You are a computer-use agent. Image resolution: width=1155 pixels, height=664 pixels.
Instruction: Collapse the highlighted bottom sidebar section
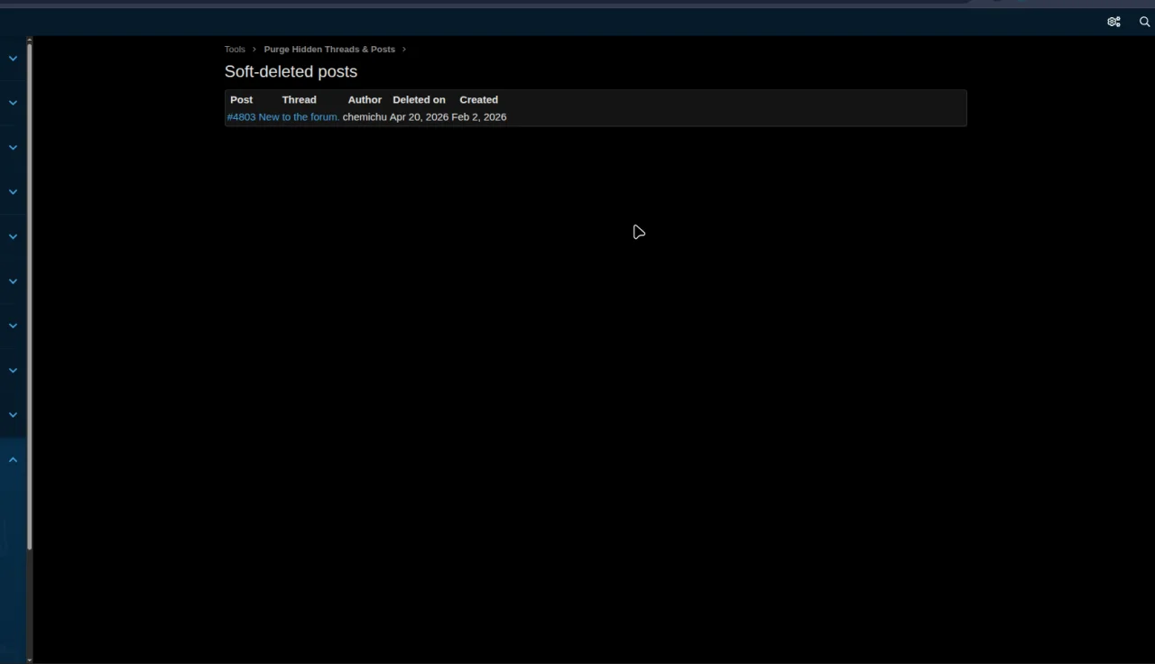tap(13, 459)
